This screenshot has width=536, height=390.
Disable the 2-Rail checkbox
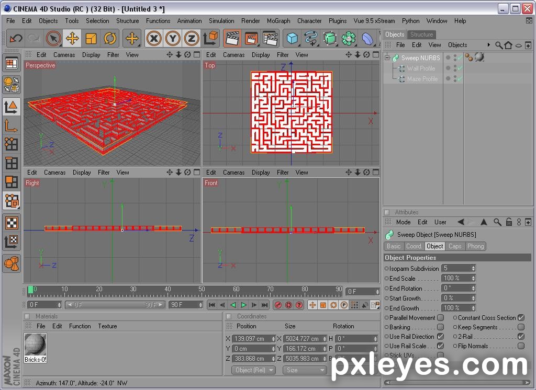pos(521,337)
